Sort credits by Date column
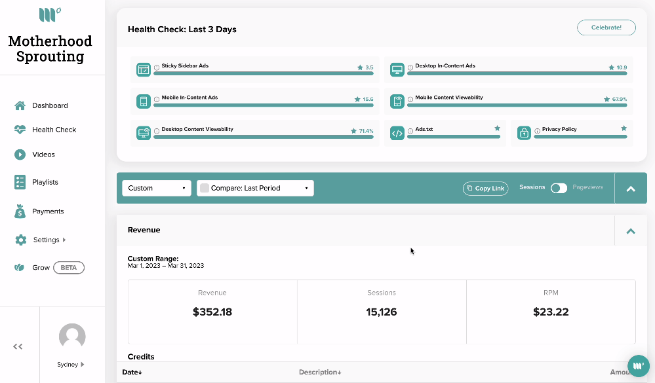Viewport: 655px width, 383px height. (x=132, y=372)
